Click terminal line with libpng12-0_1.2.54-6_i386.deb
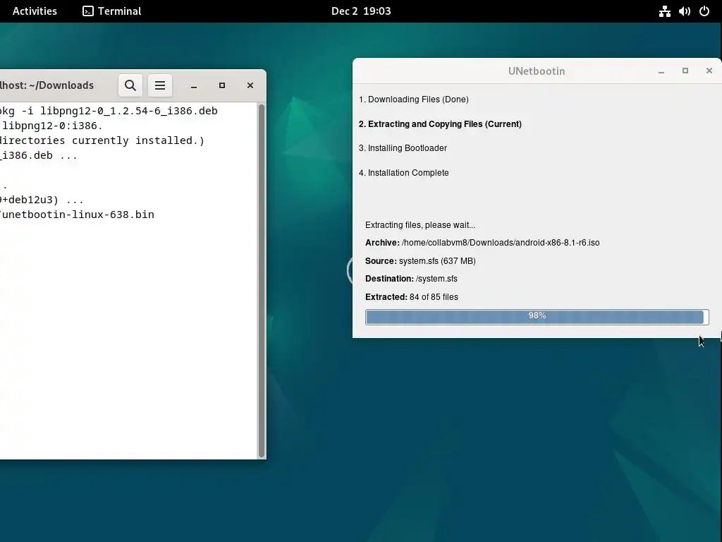 (x=109, y=111)
